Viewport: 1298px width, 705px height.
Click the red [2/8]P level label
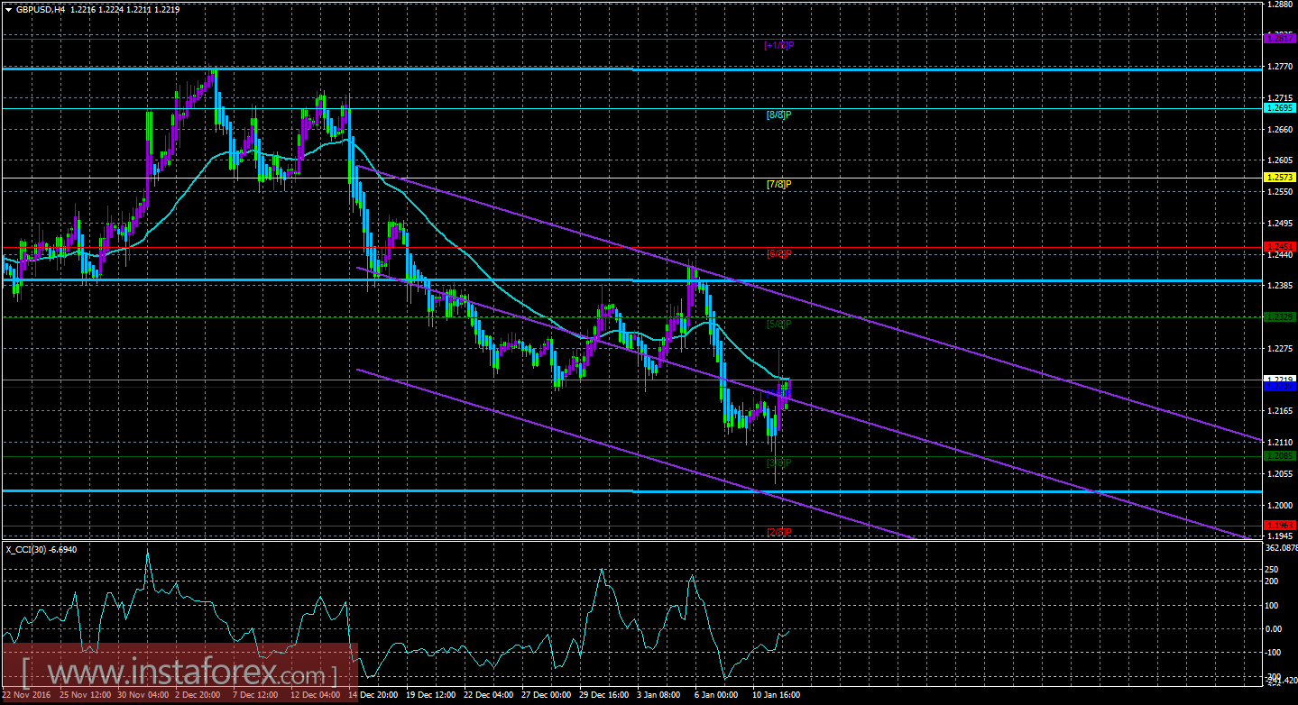pos(778,532)
